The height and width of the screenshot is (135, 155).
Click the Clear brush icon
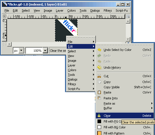99,116
